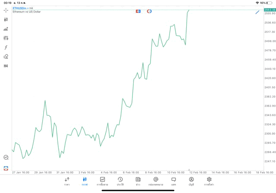Open the การซื้อขาย (Trade) tab
The width and height of the screenshot is (276, 193).
coord(103,181)
